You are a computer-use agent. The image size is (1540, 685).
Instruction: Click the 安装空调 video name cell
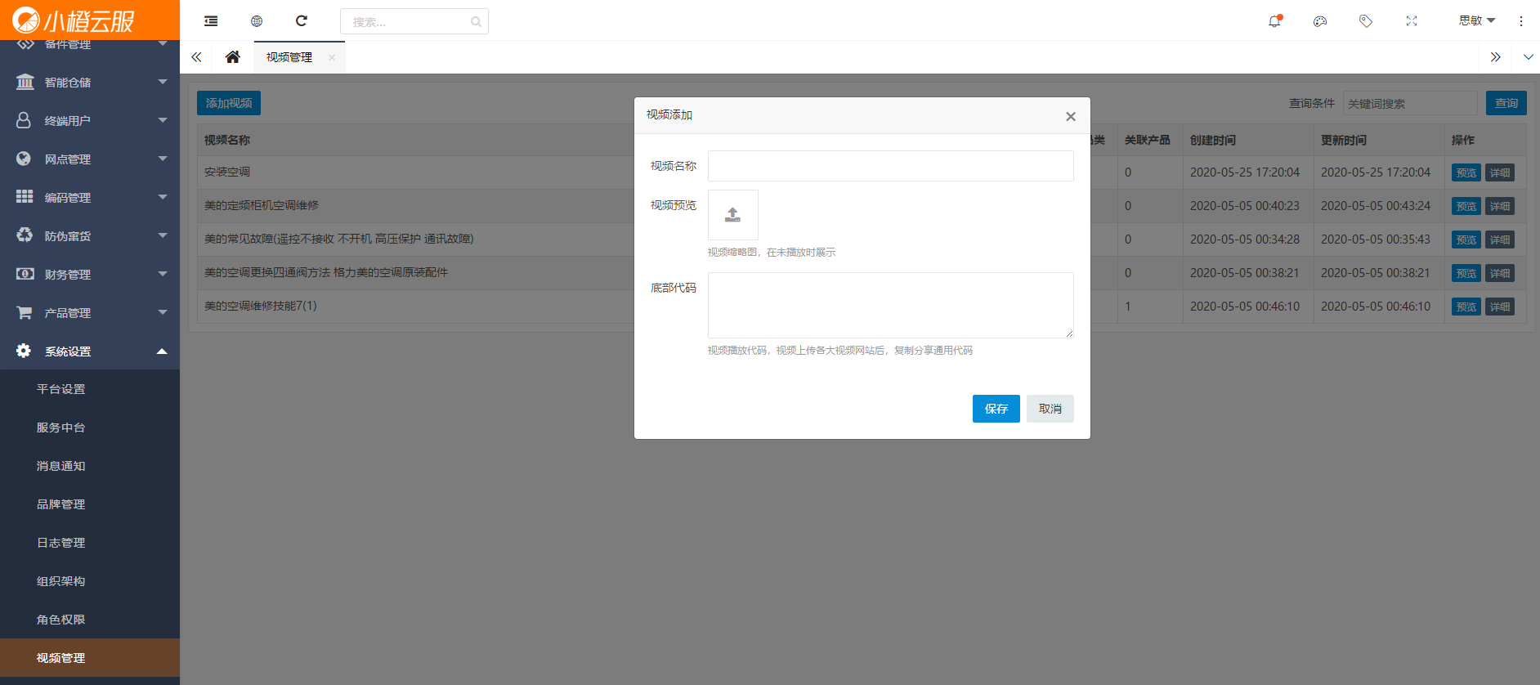click(227, 172)
